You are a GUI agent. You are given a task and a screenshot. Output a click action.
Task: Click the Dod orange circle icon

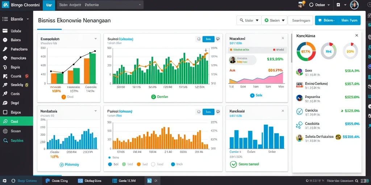(x=63, y=97)
